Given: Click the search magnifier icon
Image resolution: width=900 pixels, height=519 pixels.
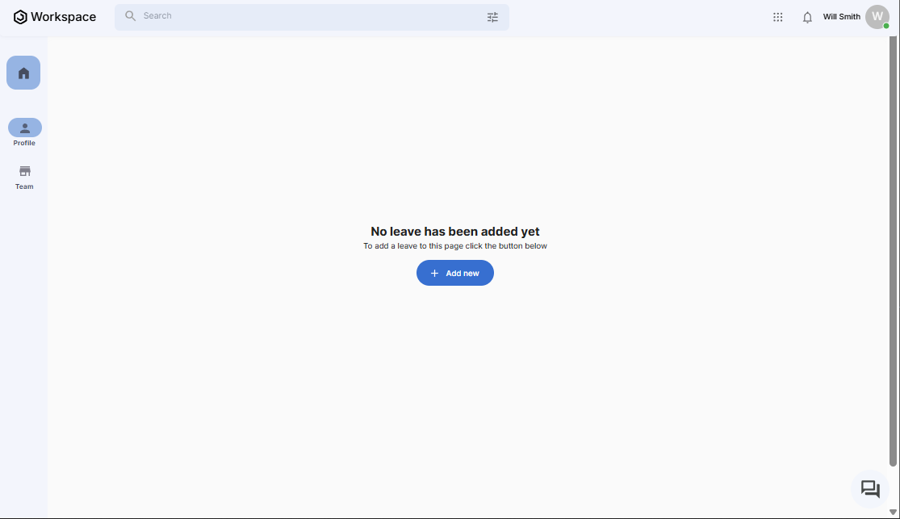Looking at the screenshot, I should click(x=130, y=16).
